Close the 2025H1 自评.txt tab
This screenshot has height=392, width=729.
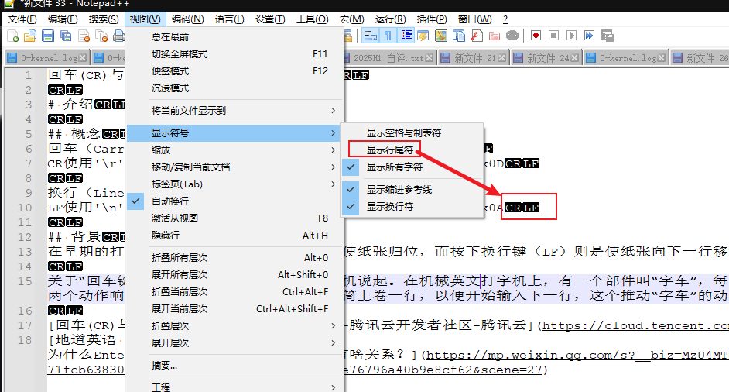click(x=430, y=58)
